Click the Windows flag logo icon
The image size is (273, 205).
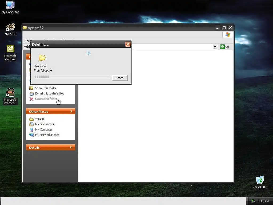point(228,34)
